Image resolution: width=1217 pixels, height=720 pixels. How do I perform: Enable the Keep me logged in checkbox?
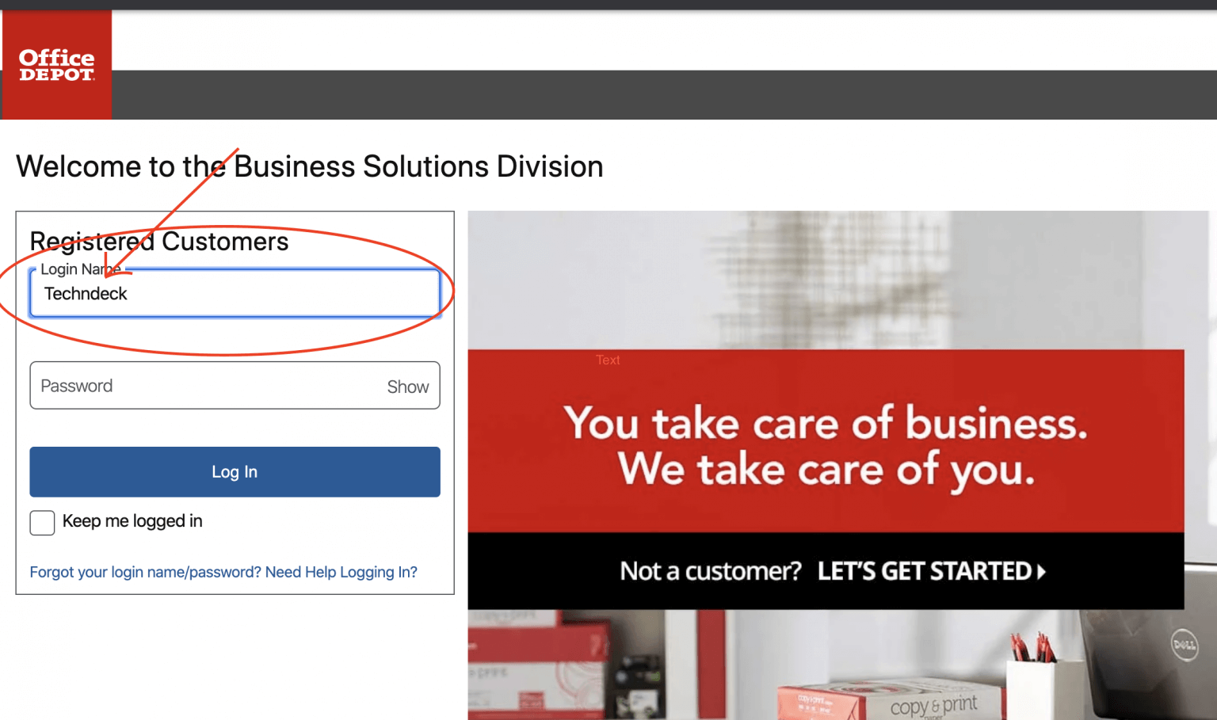coord(42,523)
